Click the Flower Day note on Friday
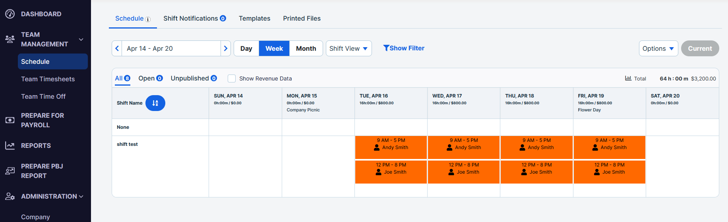This screenshot has height=222, width=728. tap(589, 110)
